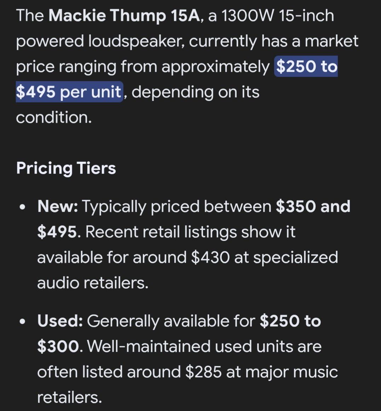The width and height of the screenshot is (381, 411).
Task: Click the bold "$350 and" price text
Action: 313,207
